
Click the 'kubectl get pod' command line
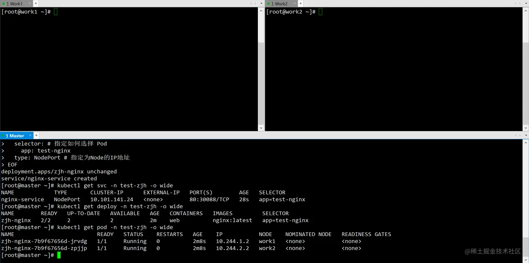pos(115,227)
